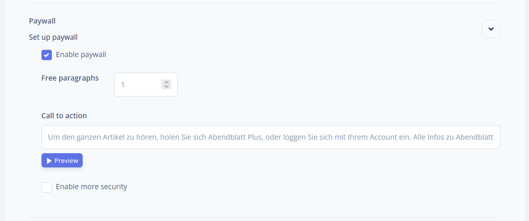Click the 'Enable more security' label text
The height and width of the screenshot is (221, 529).
coord(92,187)
